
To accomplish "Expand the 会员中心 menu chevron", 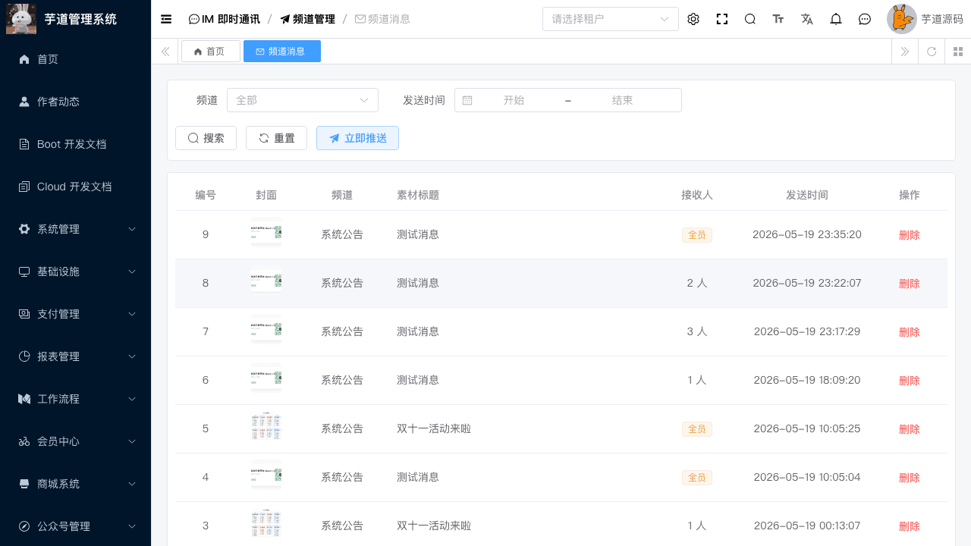I will (x=132, y=441).
